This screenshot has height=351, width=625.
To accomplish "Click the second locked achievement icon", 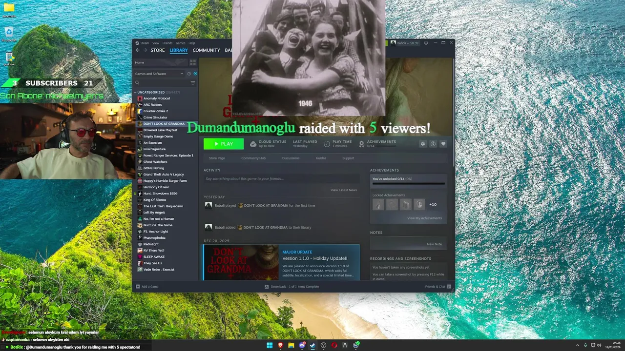I will [392, 204].
